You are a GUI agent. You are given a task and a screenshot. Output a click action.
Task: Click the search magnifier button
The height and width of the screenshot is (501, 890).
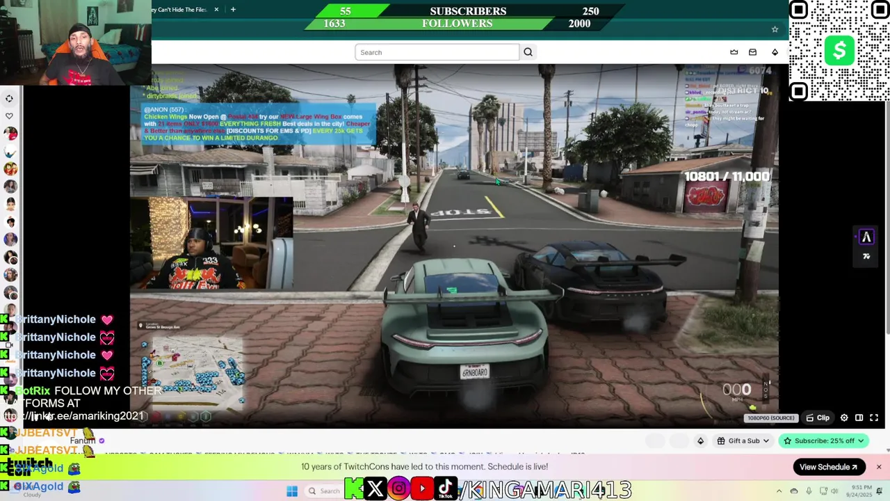coord(528,52)
